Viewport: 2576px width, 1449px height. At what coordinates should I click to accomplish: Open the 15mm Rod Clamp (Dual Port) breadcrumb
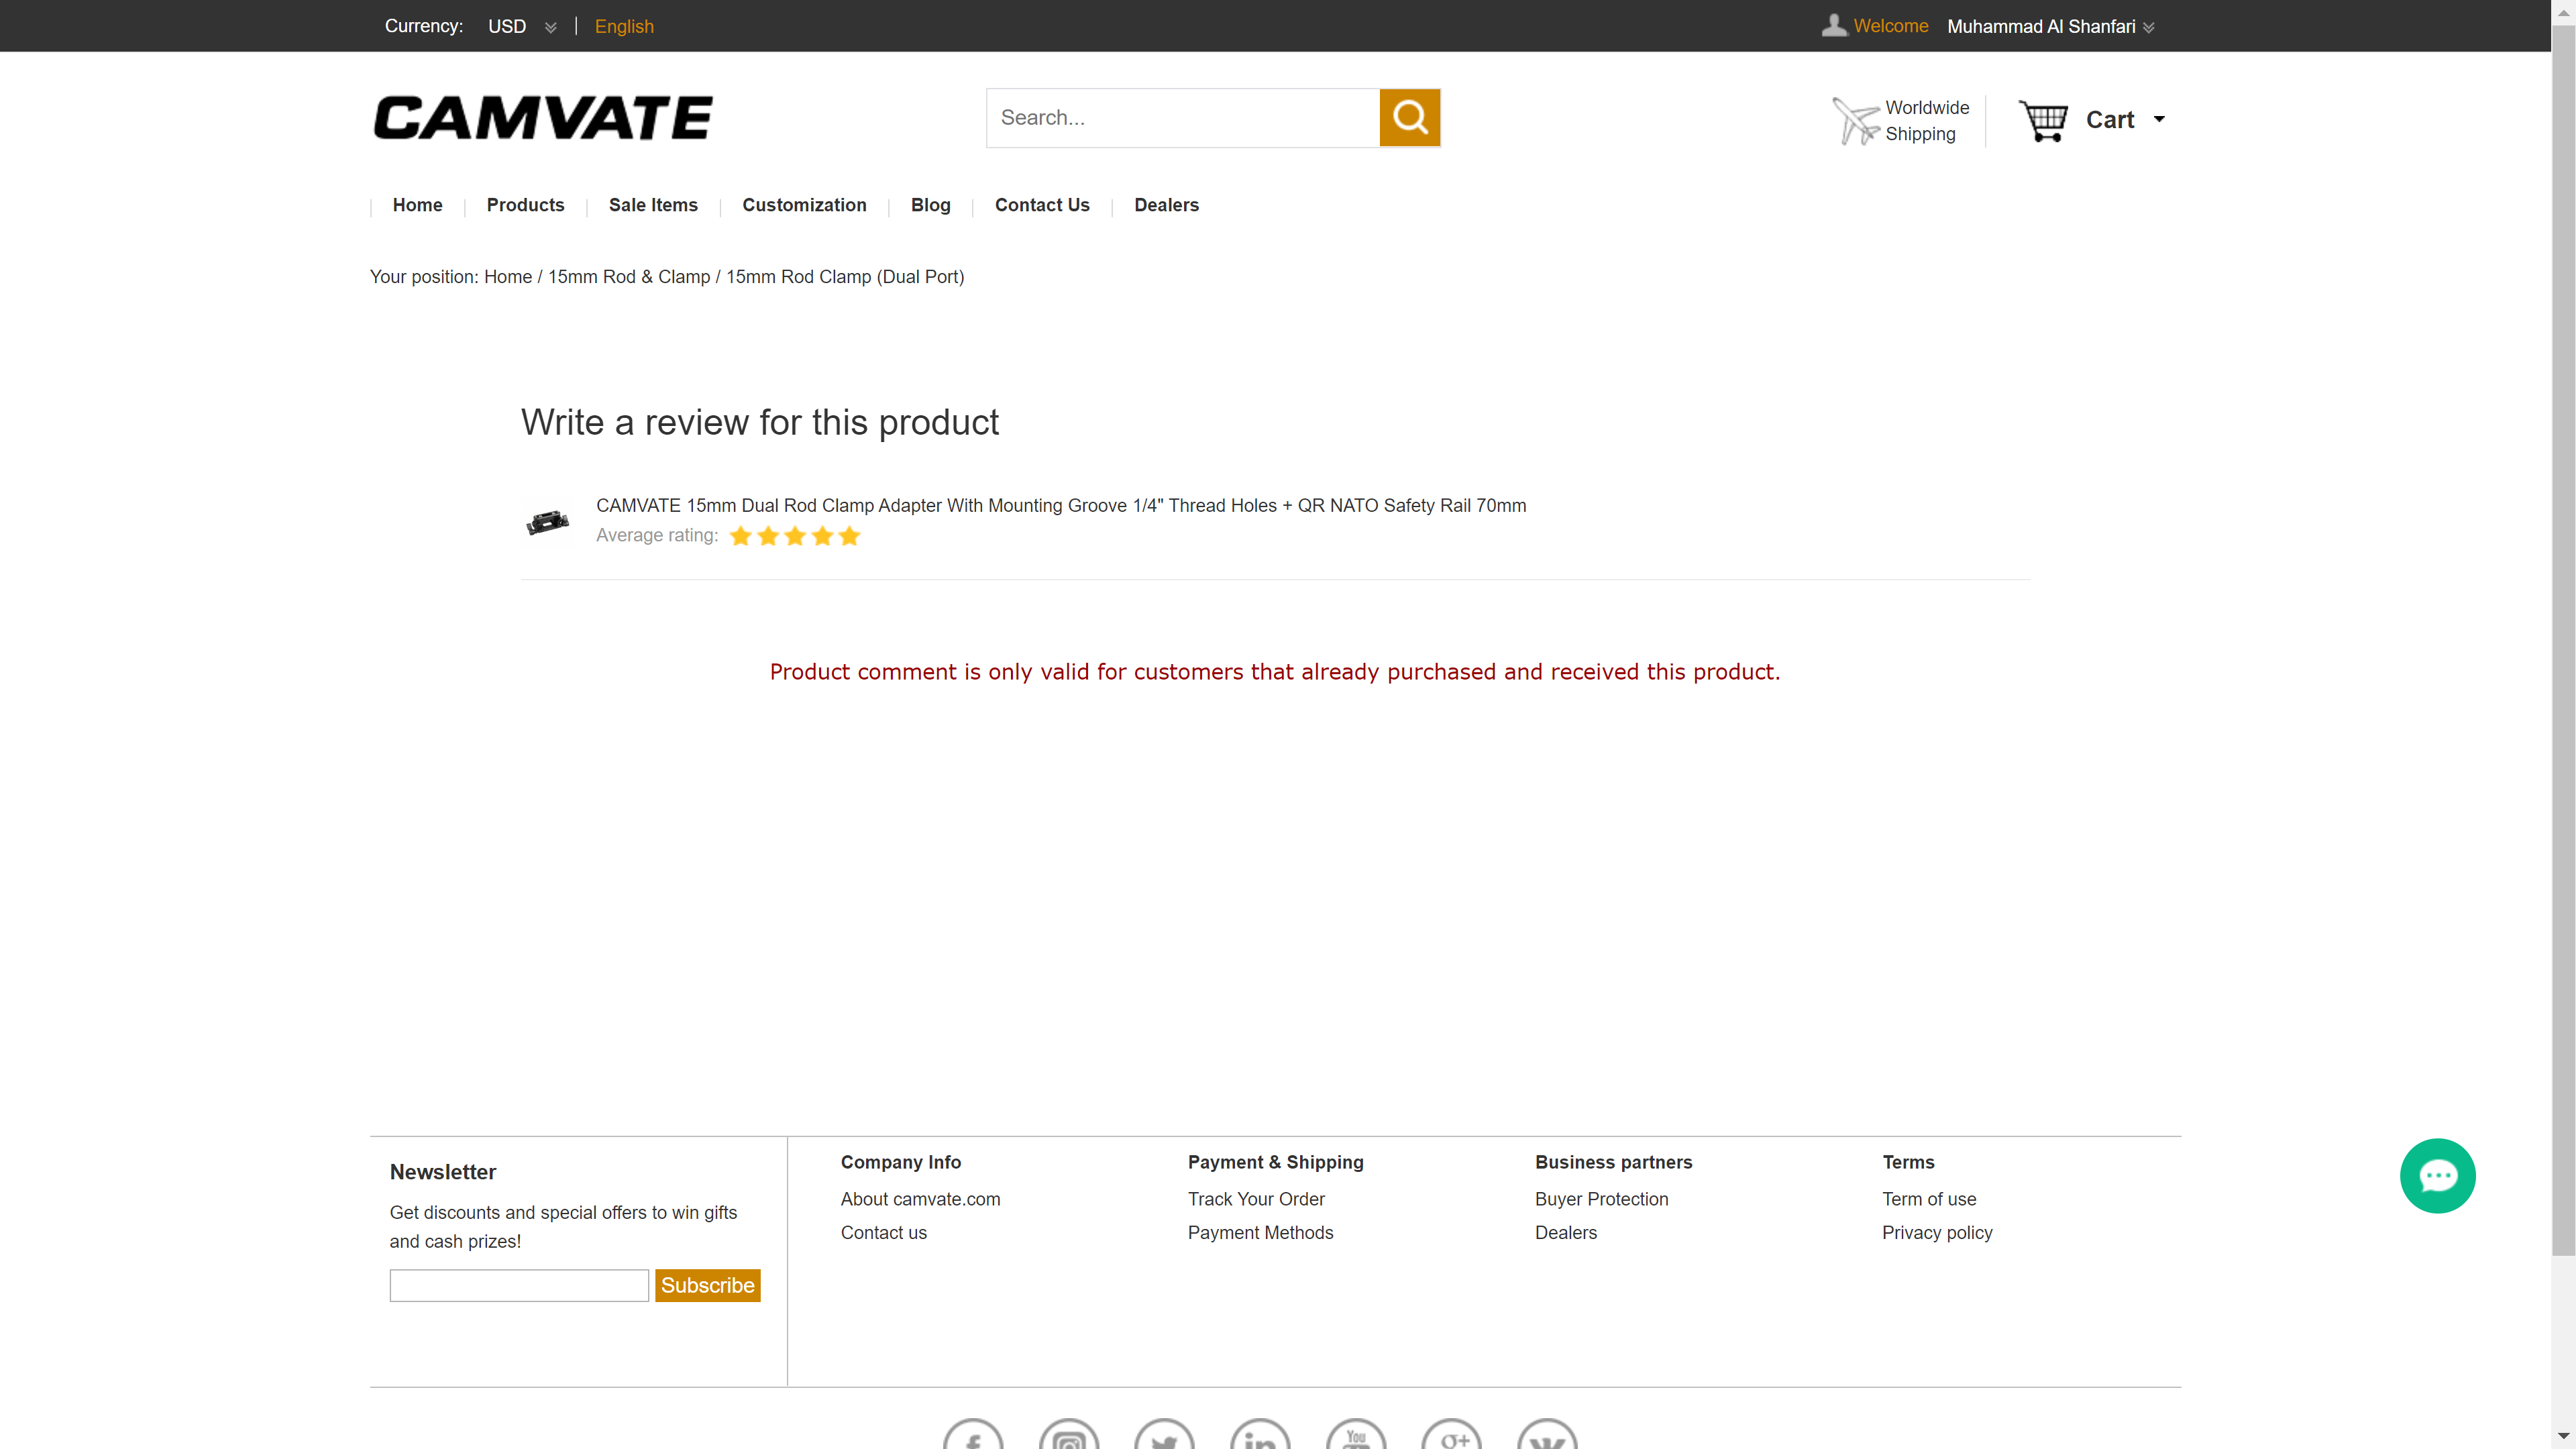coord(845,277)
